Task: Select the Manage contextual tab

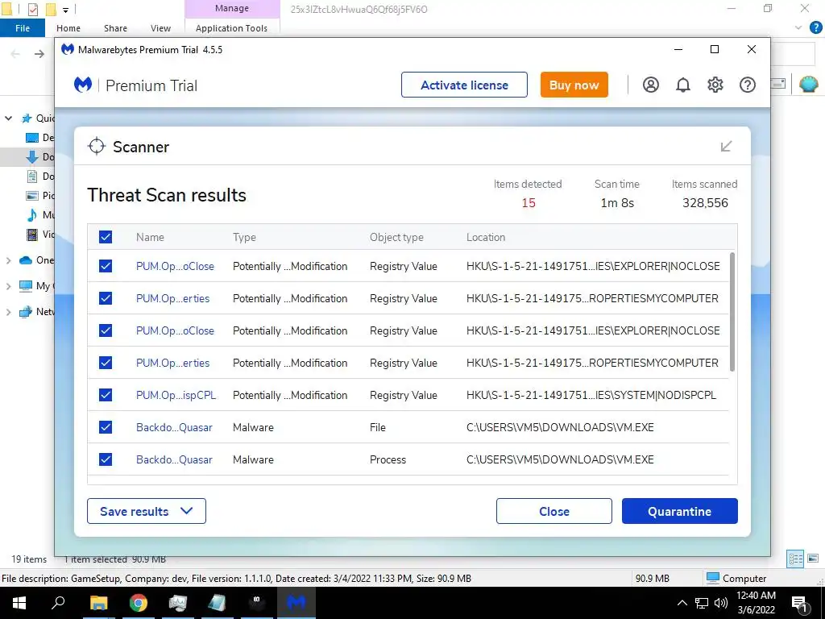Action: [x=232, y=8]
